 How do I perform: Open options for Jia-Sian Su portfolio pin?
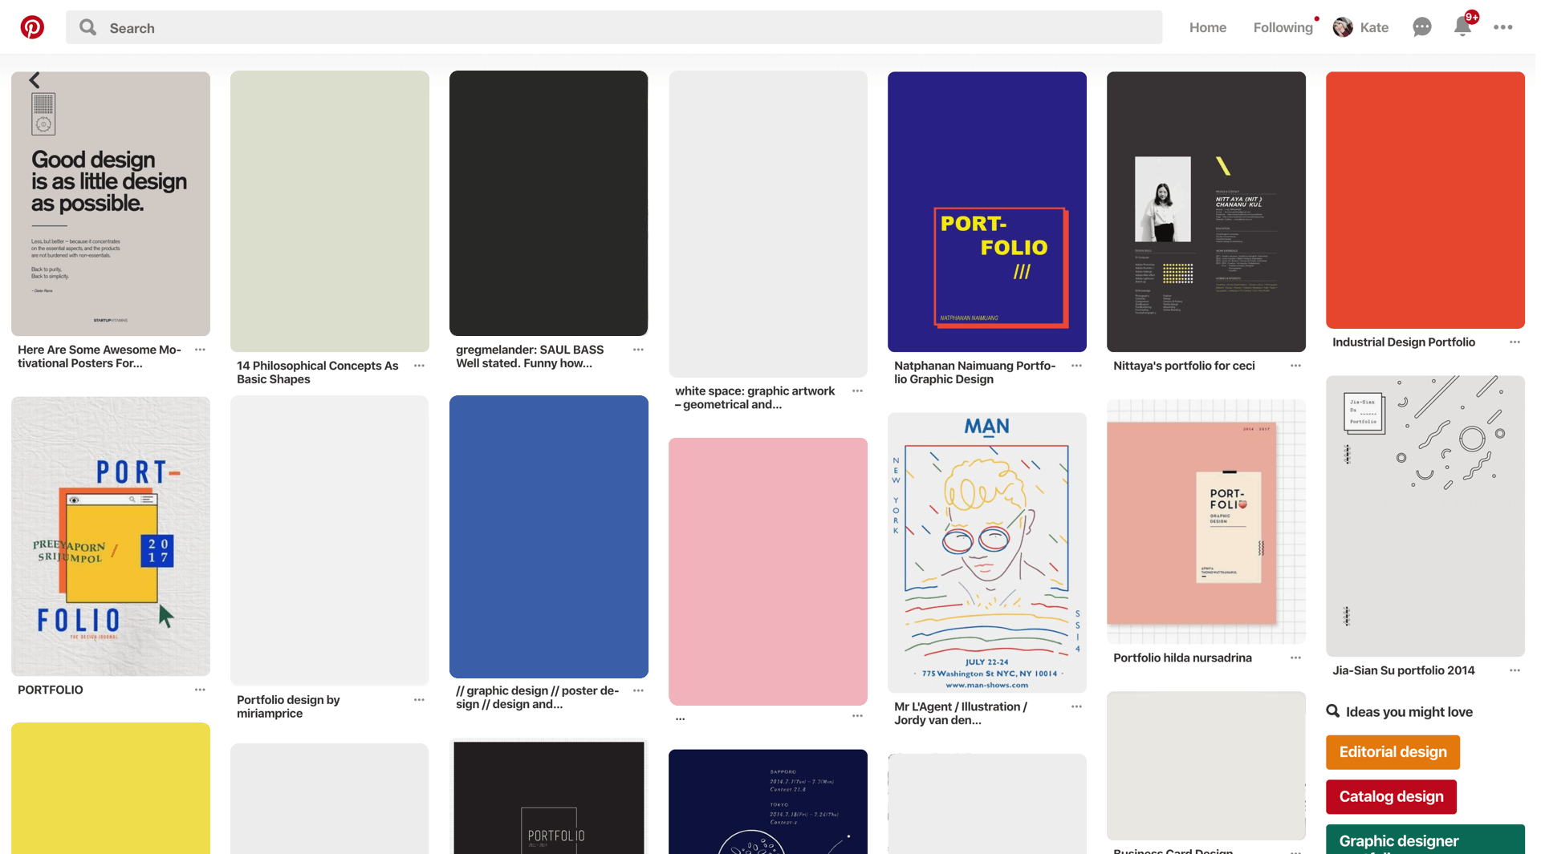point(1515,670)
